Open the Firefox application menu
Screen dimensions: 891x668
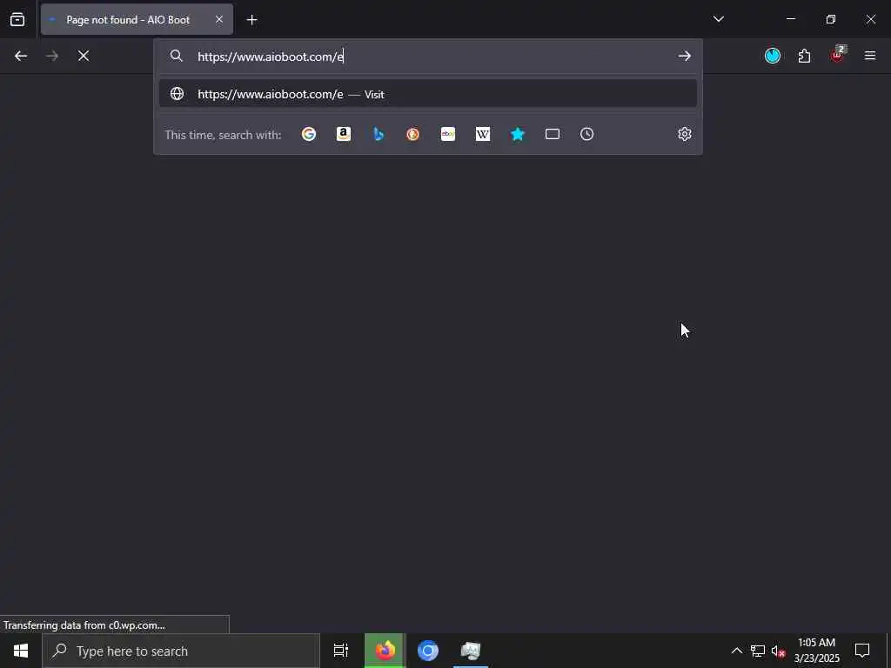(x=869, y=56)
